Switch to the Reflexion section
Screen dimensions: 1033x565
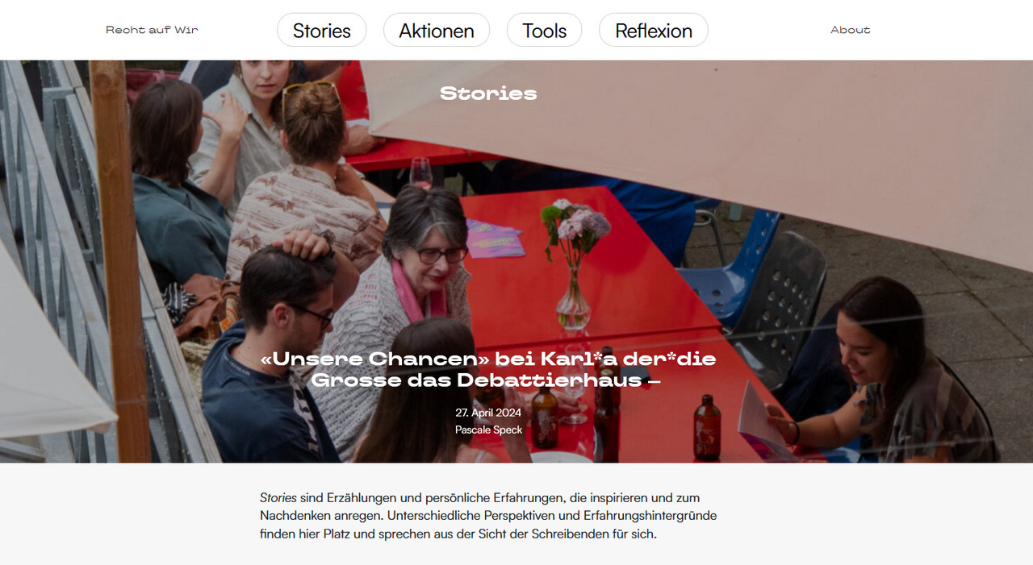[x=653, y=30]
